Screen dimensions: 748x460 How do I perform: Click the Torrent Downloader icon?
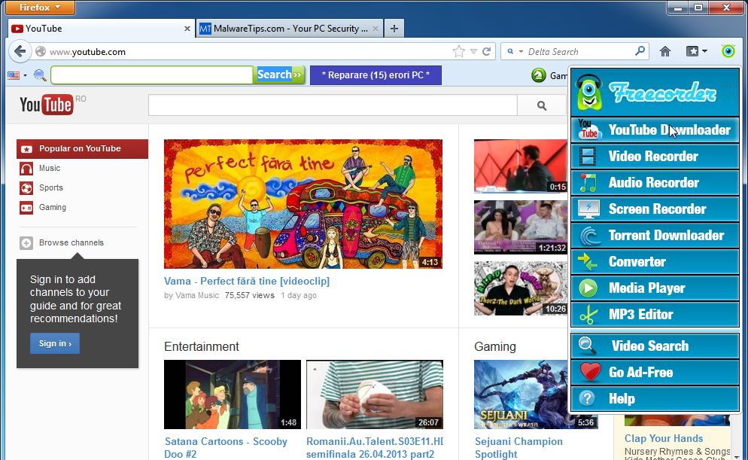click(x=588, y=236)
